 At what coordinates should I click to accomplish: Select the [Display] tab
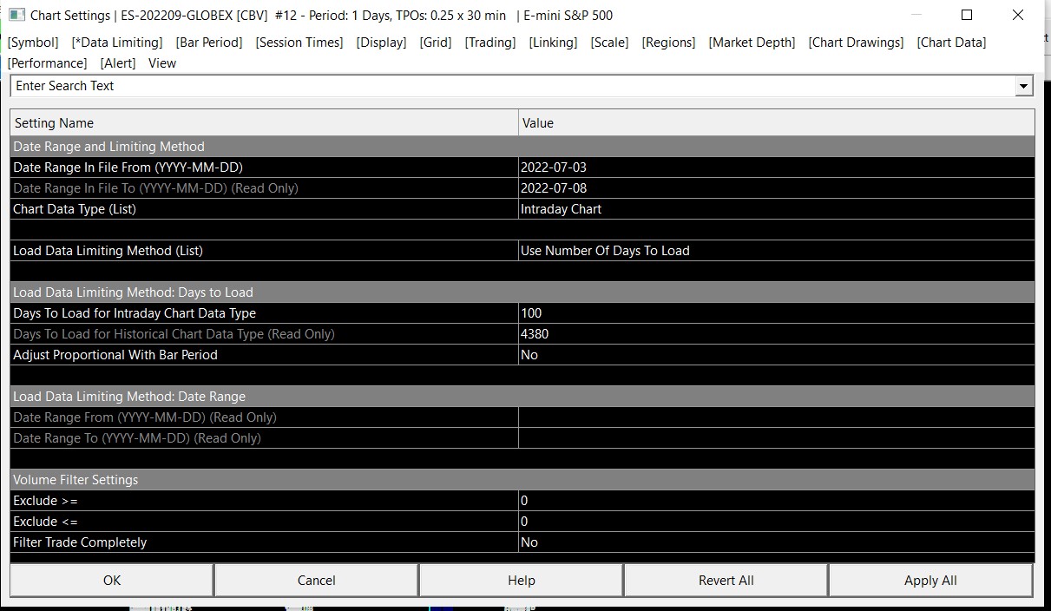[382, 43]
